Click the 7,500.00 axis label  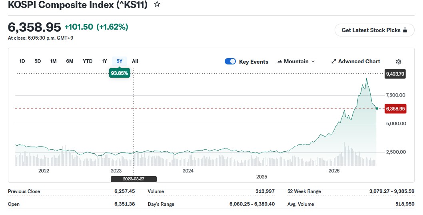tap(395, 95)
